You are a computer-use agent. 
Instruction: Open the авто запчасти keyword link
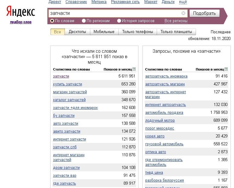click(66, 124)
